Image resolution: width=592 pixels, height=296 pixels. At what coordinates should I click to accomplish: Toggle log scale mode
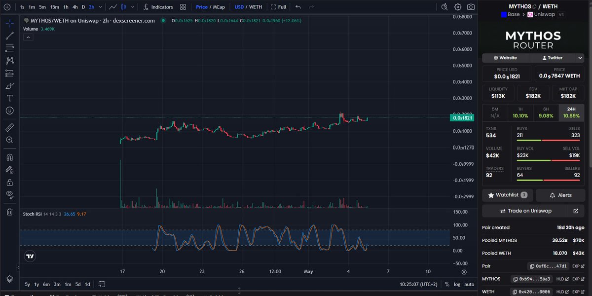[457, 284]
